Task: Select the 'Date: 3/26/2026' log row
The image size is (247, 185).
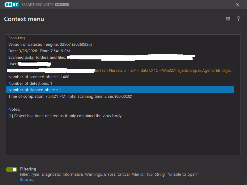Action: pyautogui.click(x=120, y=51)
